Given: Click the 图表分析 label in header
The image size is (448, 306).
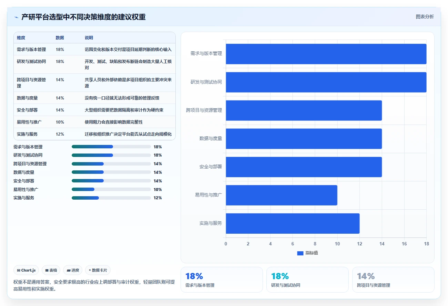Looking at the screenshot, I should coord(425,17).
